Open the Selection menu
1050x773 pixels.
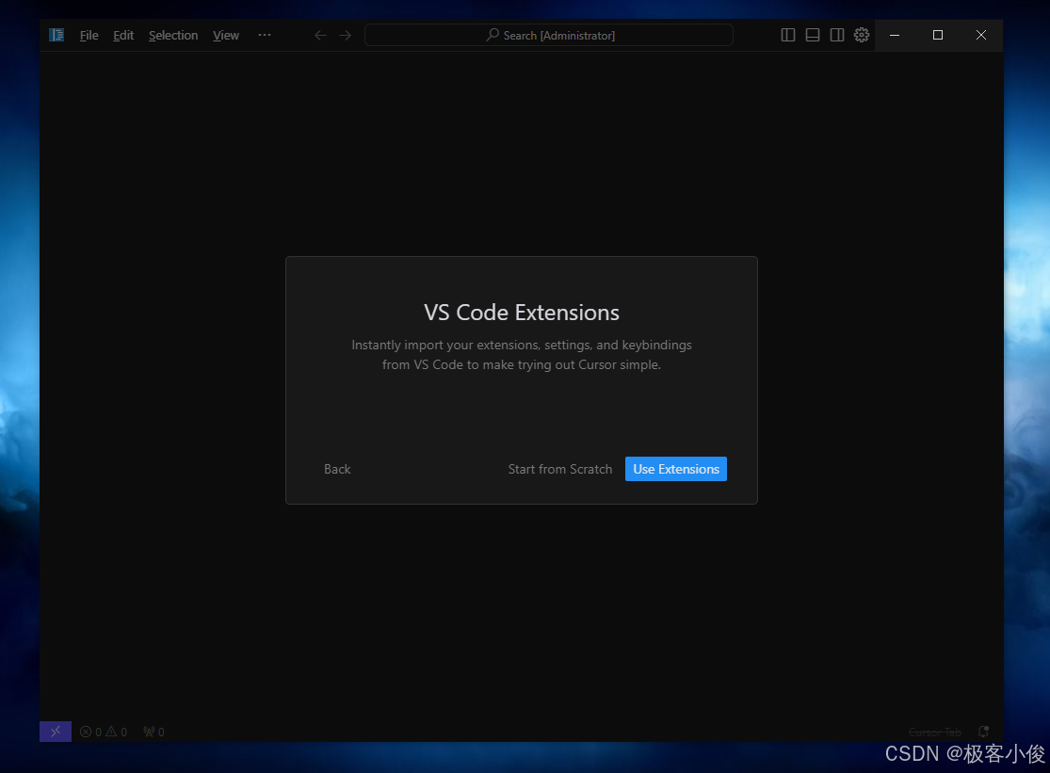coord(173,36)
